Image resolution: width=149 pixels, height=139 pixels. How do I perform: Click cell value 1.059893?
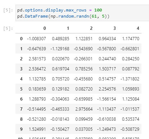pyautogui.click(x=131, y=89)
